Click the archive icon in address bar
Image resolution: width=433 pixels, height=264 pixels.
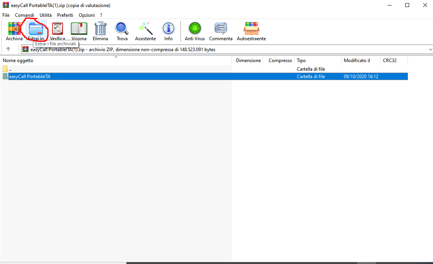pos(25,49)
